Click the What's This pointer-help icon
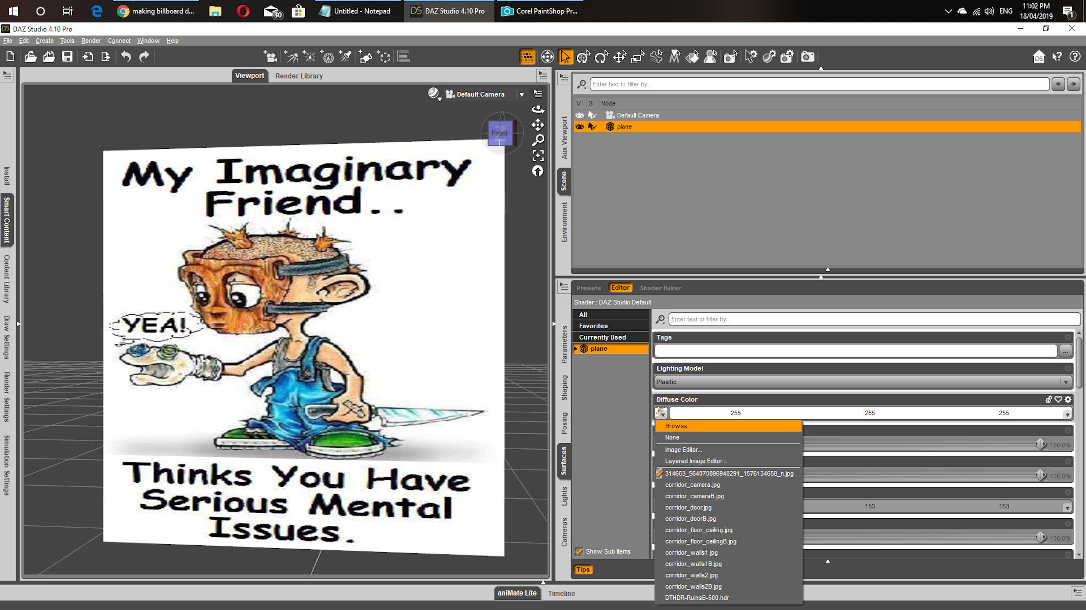Image resolution: width=1086 pixels, height=610 pixels. tap(1057, 56)
